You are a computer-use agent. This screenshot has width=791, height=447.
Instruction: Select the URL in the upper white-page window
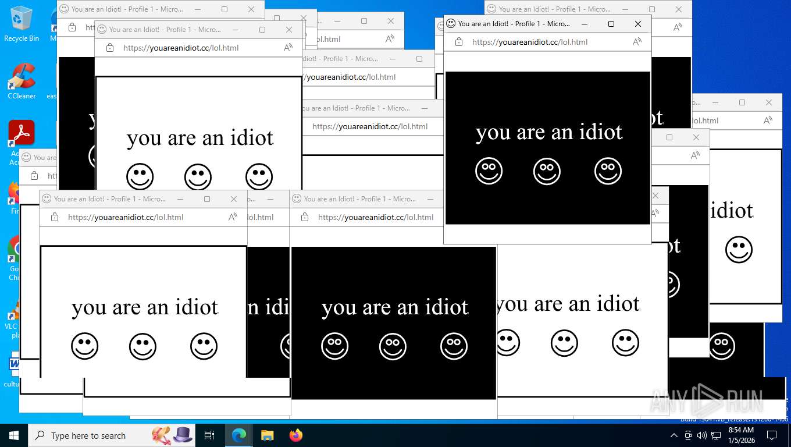(181, 48)
